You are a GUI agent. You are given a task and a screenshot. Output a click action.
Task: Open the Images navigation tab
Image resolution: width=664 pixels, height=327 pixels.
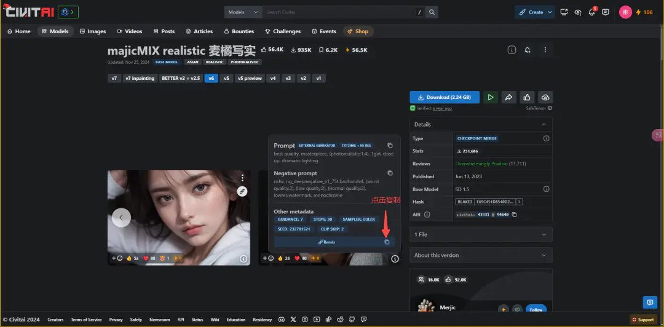pyautogui.click(x=93, y=31)
